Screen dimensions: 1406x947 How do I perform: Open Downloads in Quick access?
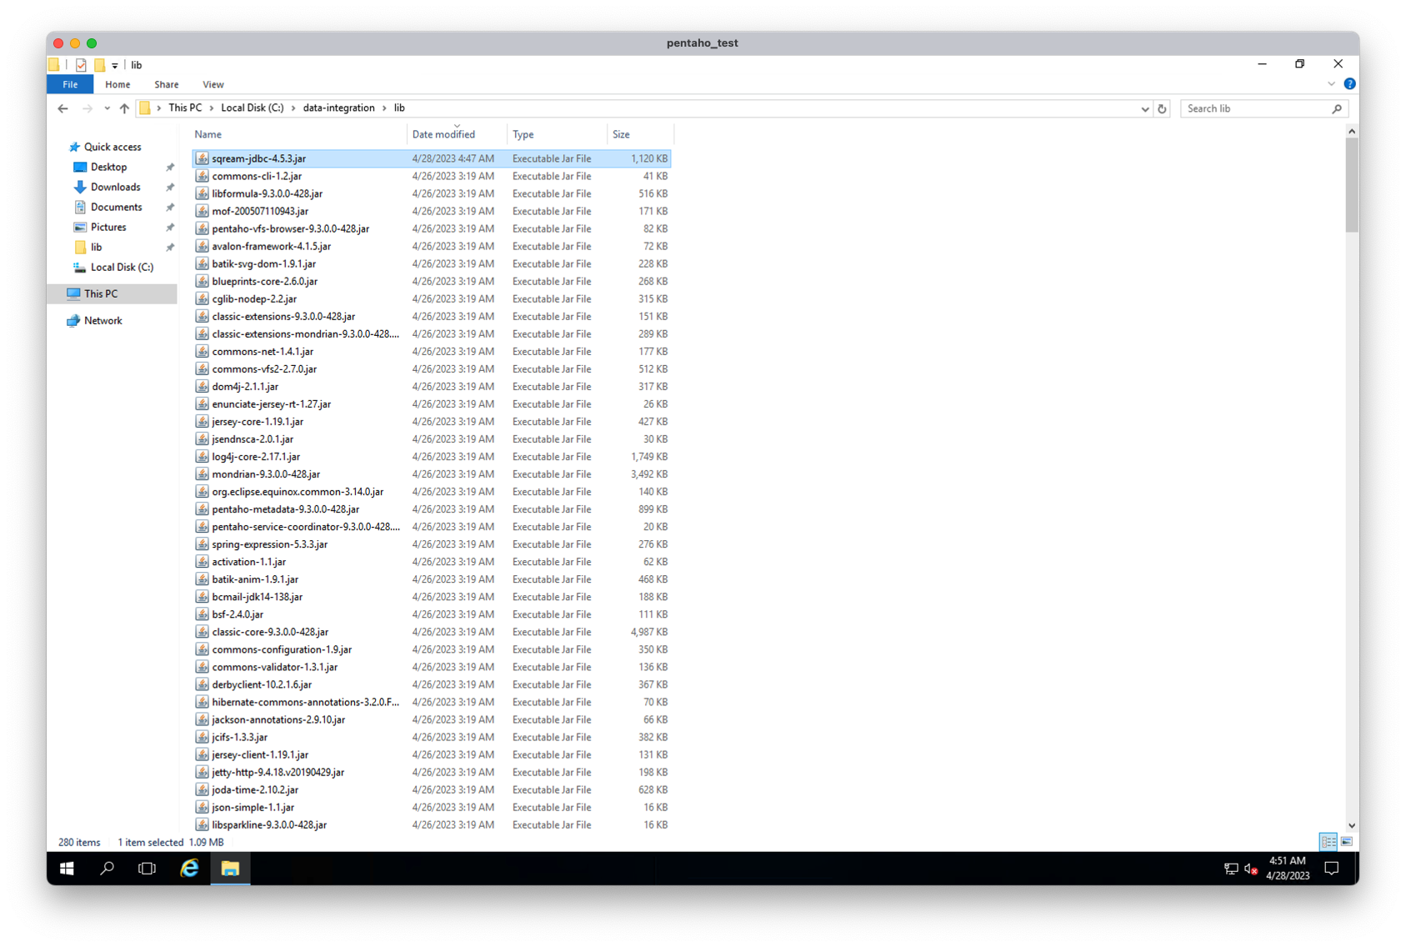[x=115, y=187]
